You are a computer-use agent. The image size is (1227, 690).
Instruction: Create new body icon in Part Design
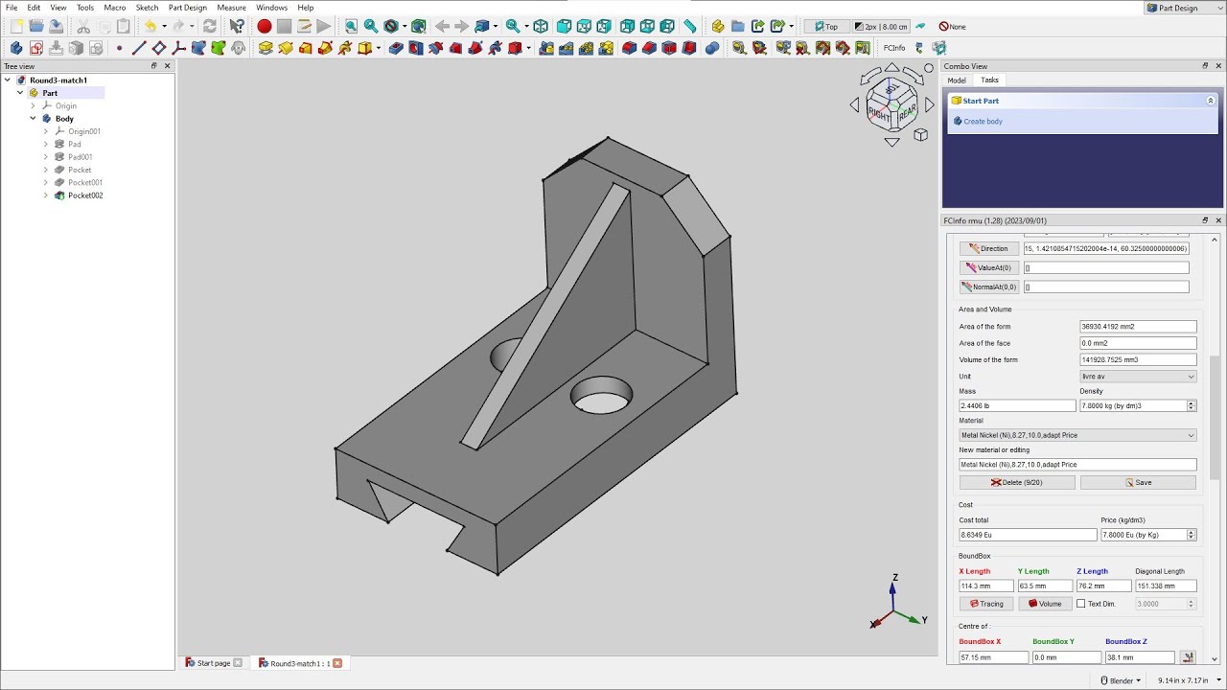[16, 48]
